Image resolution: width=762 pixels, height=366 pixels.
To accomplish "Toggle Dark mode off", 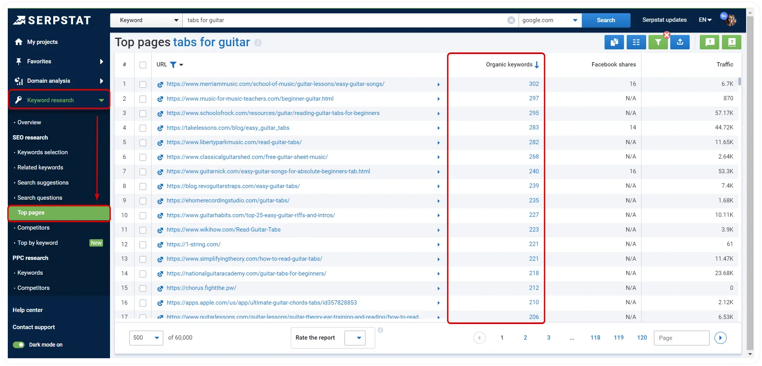I will coord(18,345).
